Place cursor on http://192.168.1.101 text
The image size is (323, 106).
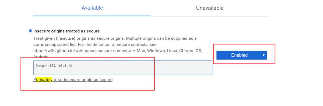point(55,65)
